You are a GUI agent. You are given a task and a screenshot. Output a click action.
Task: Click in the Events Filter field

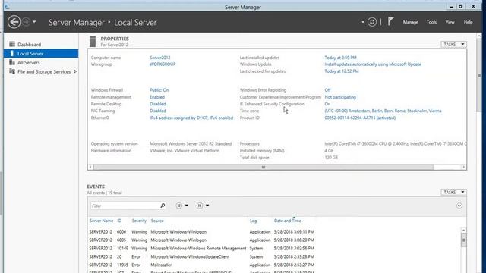click(x=125, y=206)
